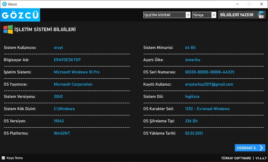Screen dimensions: 268x162
Task: Click the system language value İngilizce
Action: [x=192, y=97]
